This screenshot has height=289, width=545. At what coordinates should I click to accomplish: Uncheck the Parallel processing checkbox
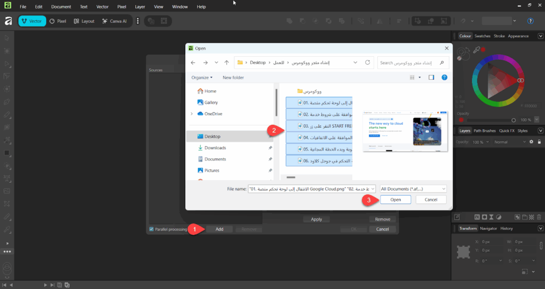pyautogui.click(x=152, y=229)
